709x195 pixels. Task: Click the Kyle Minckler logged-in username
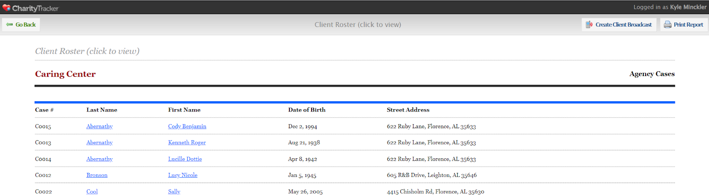tap(688, 7)
